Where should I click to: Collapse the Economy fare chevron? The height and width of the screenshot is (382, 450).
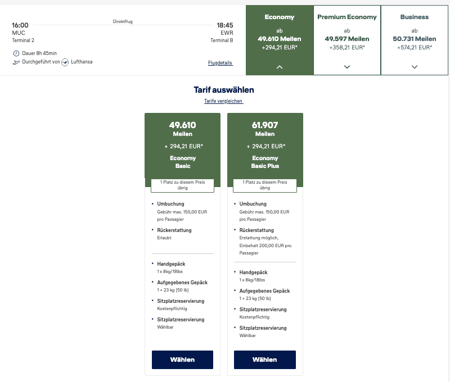[x=280, y=67]
